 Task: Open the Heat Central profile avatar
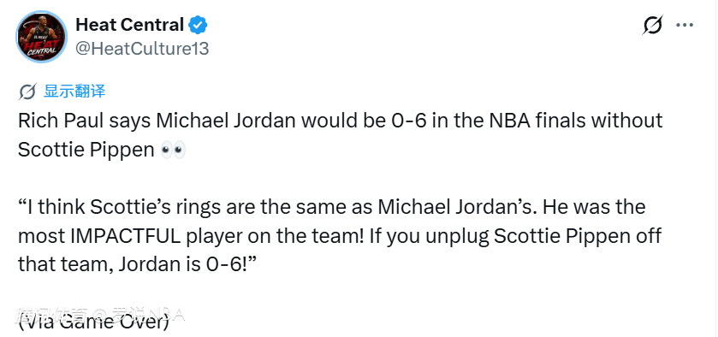(42, 37)
